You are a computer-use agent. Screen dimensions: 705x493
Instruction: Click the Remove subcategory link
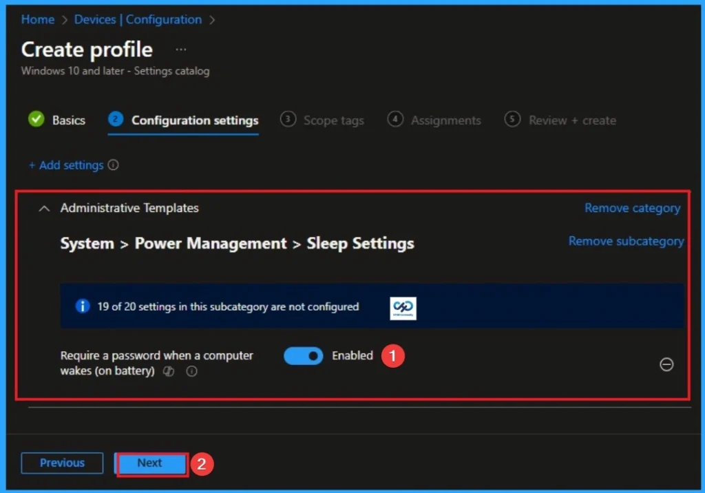[626, 241]
